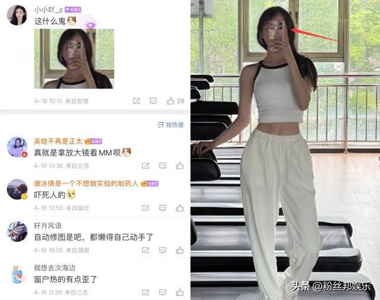
Task: Open avatar of 我想去次海边
Action: [18, 274]
